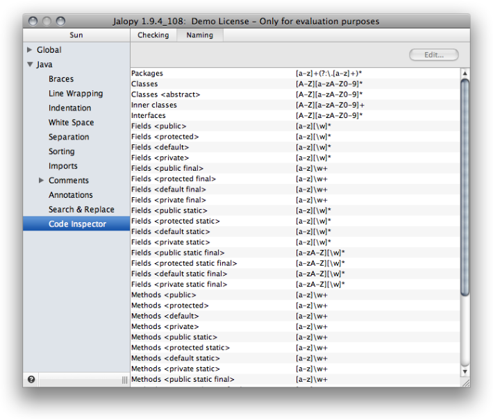Select the Fields <public final> row
Image resolution: width=493 pixels, height=420 pixels.
[x=295, y=168]
